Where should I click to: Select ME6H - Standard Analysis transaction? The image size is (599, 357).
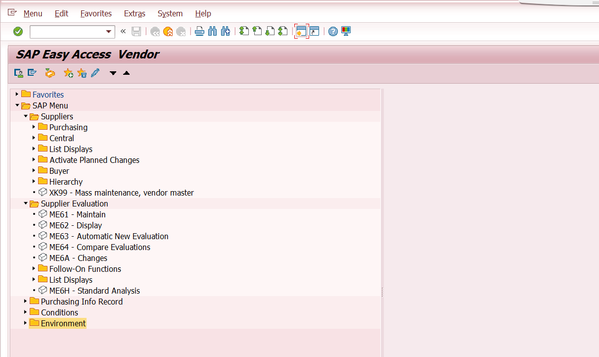click(94, 291)
